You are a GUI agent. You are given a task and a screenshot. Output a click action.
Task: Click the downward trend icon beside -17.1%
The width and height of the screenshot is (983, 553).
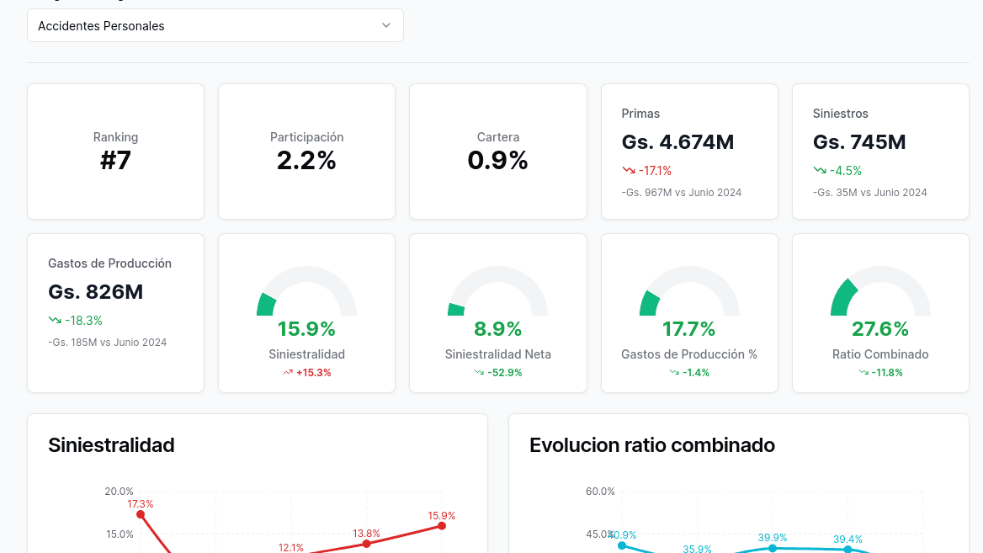[628, 171]
